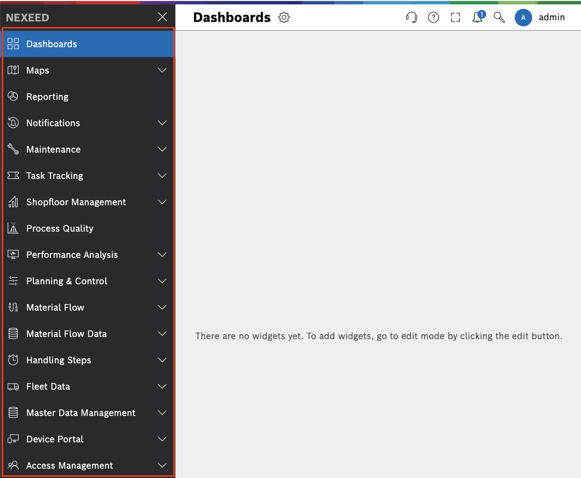581x478 pixels.
Task: Click the dashboard settings gear icon
Action: (284, 18)
